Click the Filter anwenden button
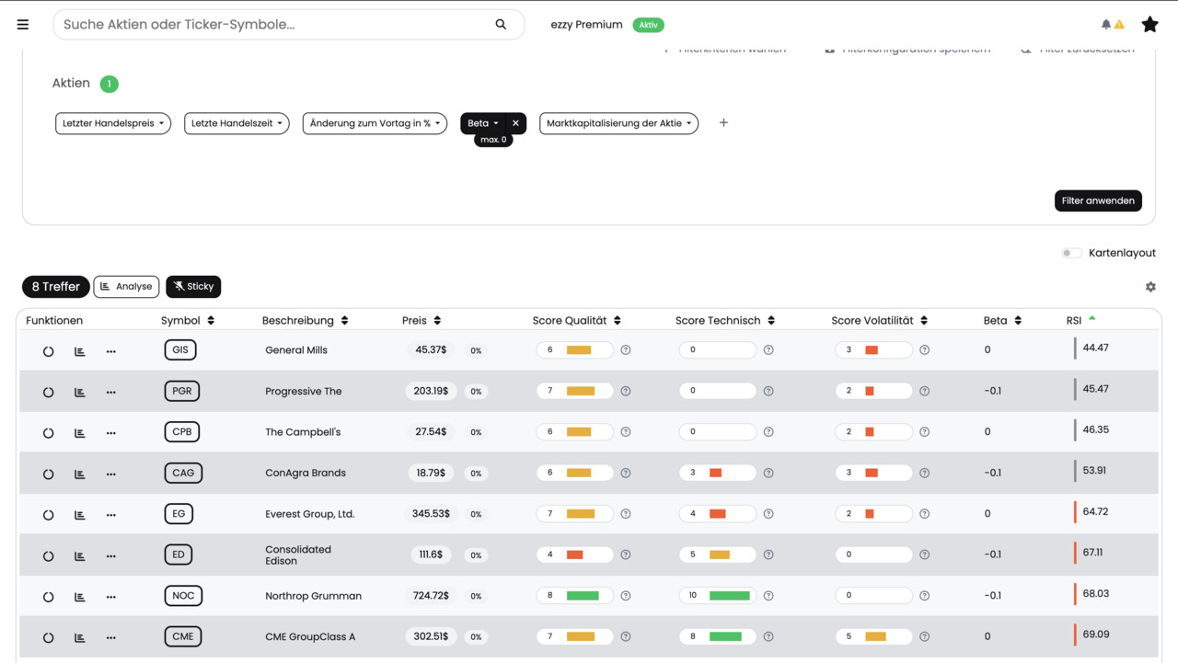The image size is (1178, 663). point(1098,200)
